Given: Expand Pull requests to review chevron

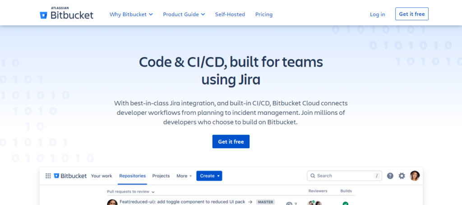Looking at the screenshot, I should pos(153,191).
